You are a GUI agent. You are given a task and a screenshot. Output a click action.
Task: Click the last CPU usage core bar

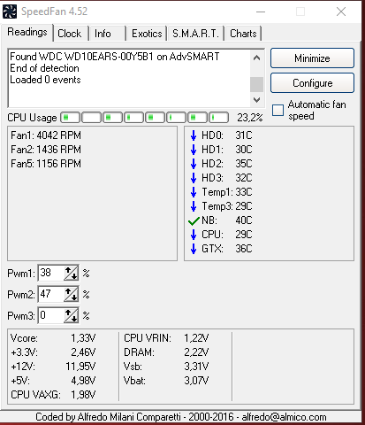click(218, 118)
